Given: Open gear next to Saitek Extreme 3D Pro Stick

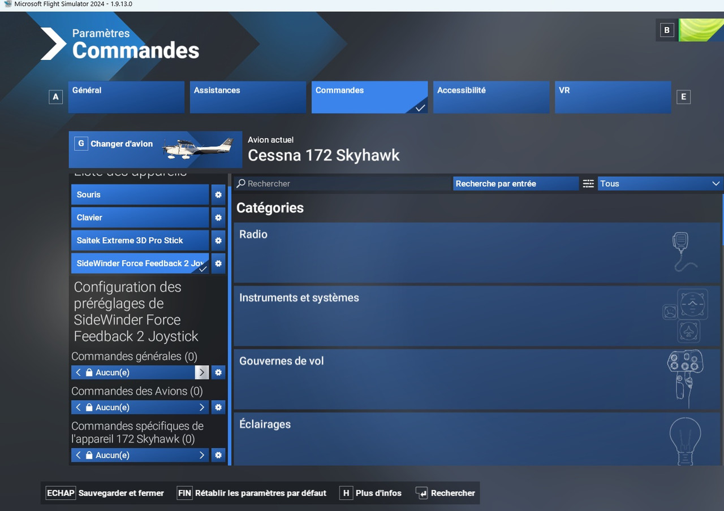Looking at the screenshot, I should pos(218,240).
